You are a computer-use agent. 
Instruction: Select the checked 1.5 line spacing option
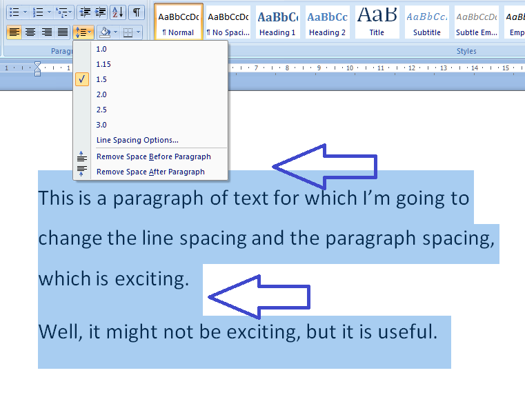pos(101,79)
